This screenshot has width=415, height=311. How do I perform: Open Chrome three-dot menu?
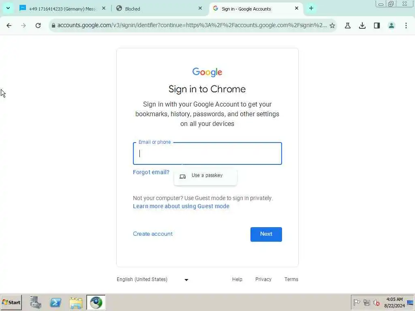(x=406, y=26)
